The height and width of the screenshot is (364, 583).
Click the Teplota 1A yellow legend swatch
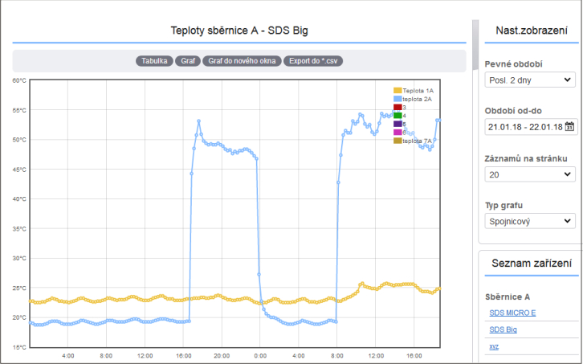[397, 90]
